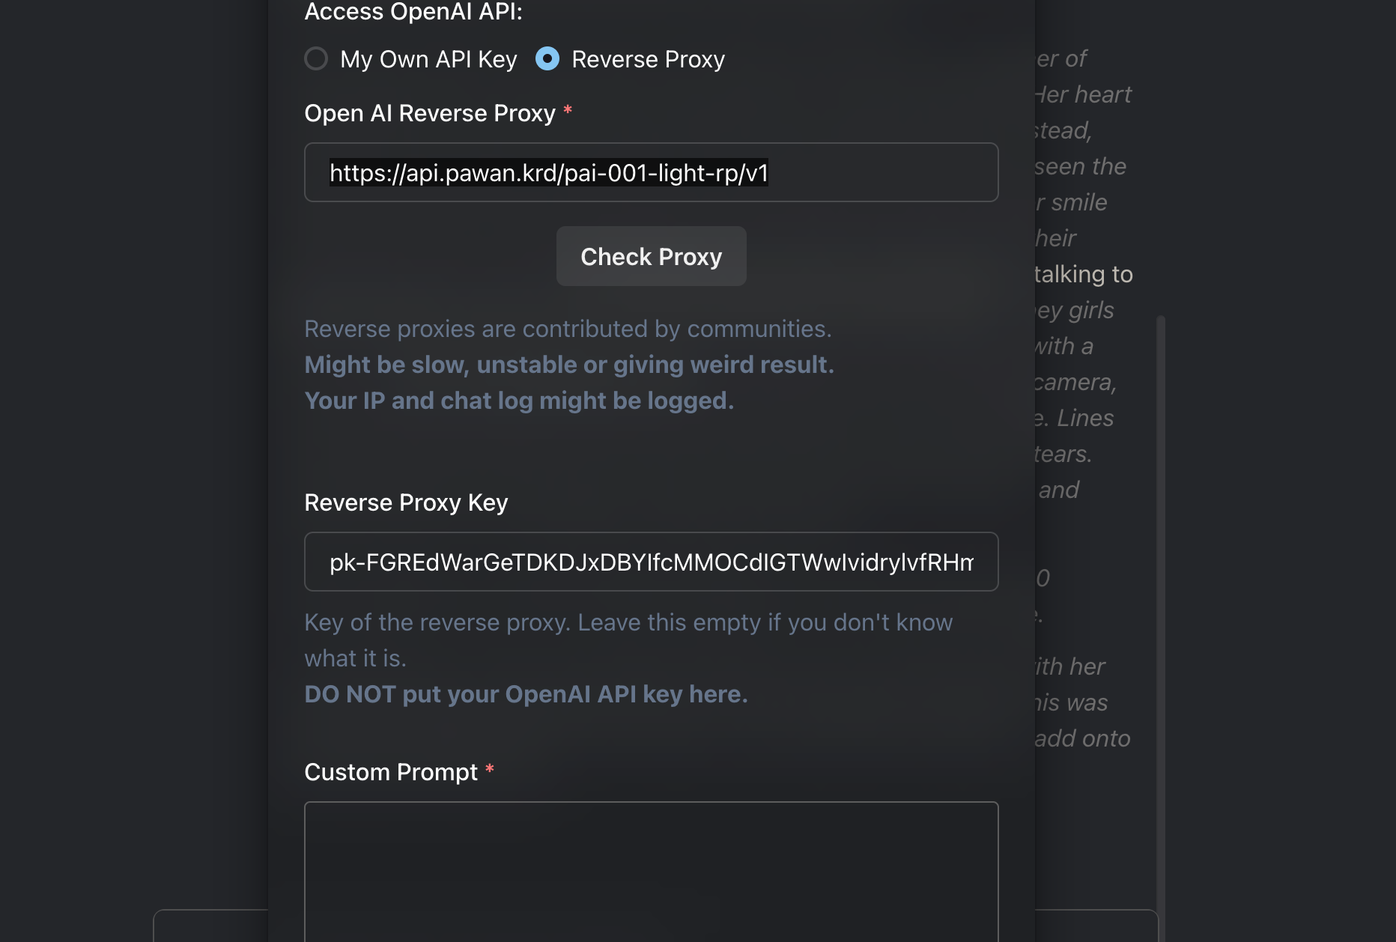Click the highlighted proxy URL text
This screenshot has width=1396, height=942.
pos(548,172)
